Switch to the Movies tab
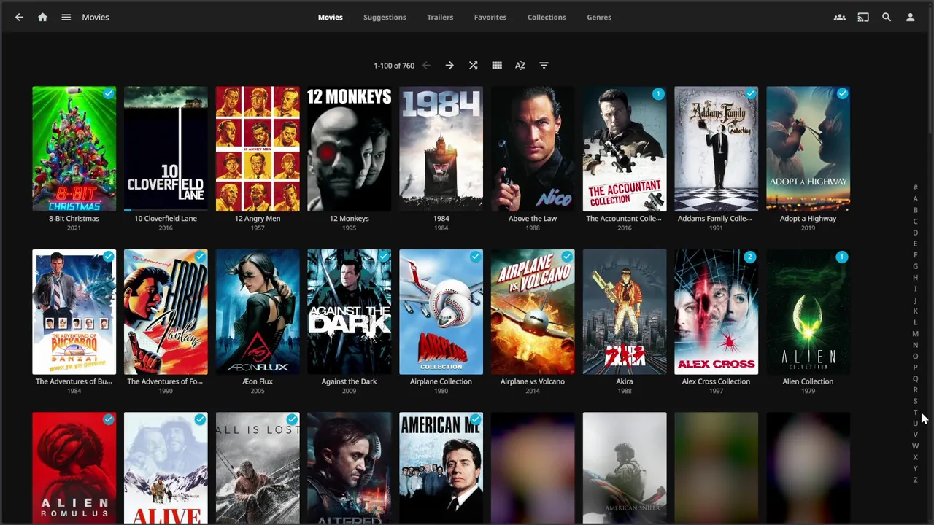The width and height of the screenshot is (934, 525). 330,17
